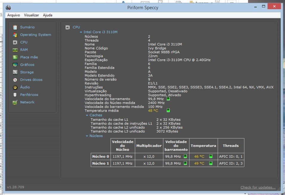Image resolution: width=285 pixels, height=195 pixels.
Task: Click the Tecnologia value 22nm
Action: coord(153,56)
